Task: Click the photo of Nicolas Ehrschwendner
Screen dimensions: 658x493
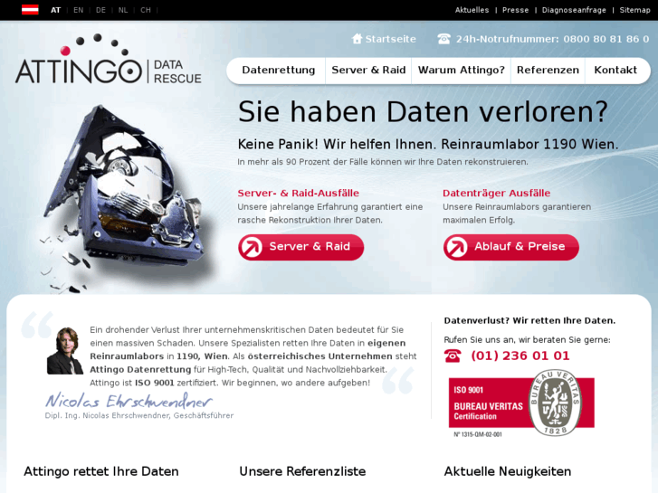Action: pos(65,350)
